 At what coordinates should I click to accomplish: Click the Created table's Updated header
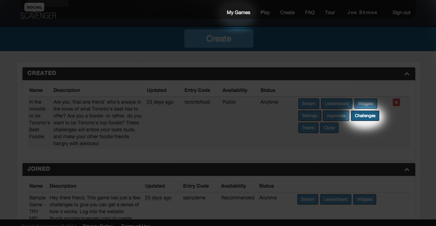pos(157,90)
